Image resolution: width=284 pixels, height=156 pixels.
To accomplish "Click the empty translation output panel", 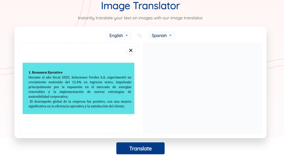I will 202,88.
